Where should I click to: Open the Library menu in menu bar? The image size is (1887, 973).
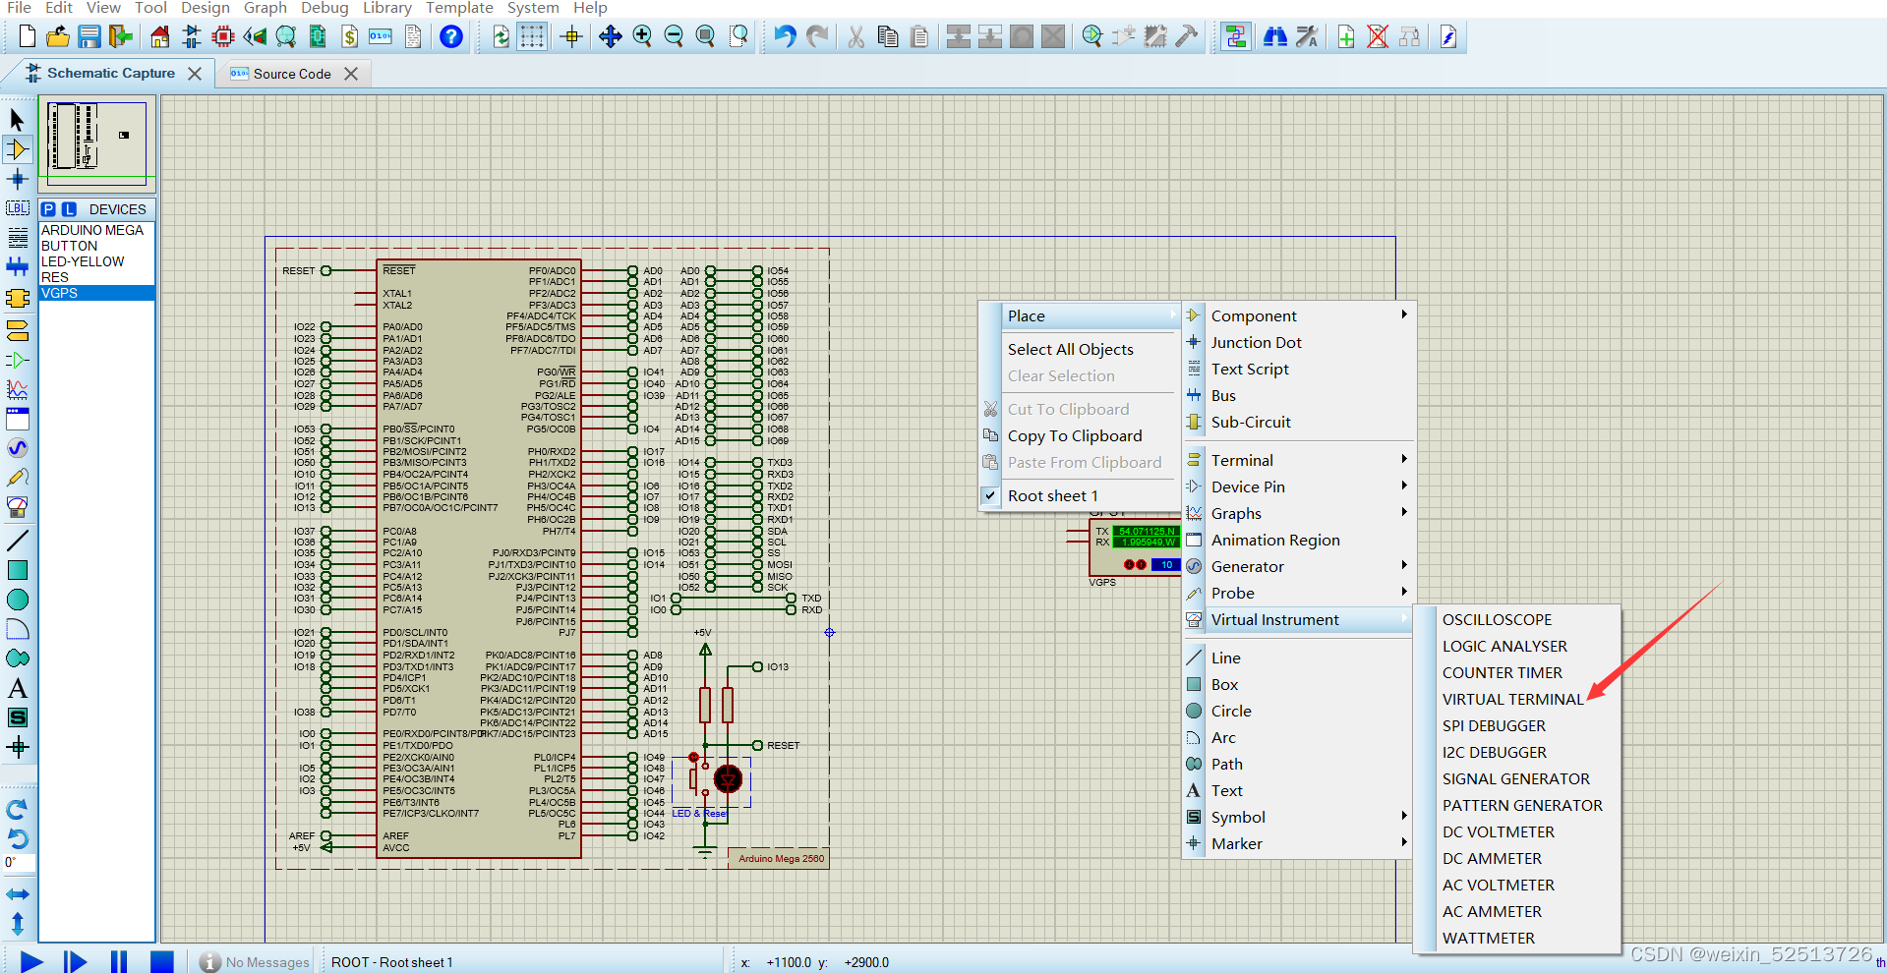(386, 8)
